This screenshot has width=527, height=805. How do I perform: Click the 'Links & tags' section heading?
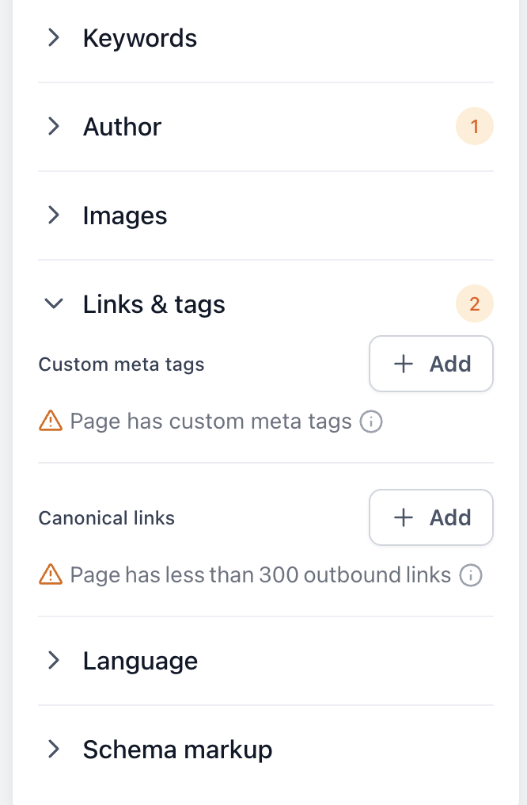[x=154, y=303]
